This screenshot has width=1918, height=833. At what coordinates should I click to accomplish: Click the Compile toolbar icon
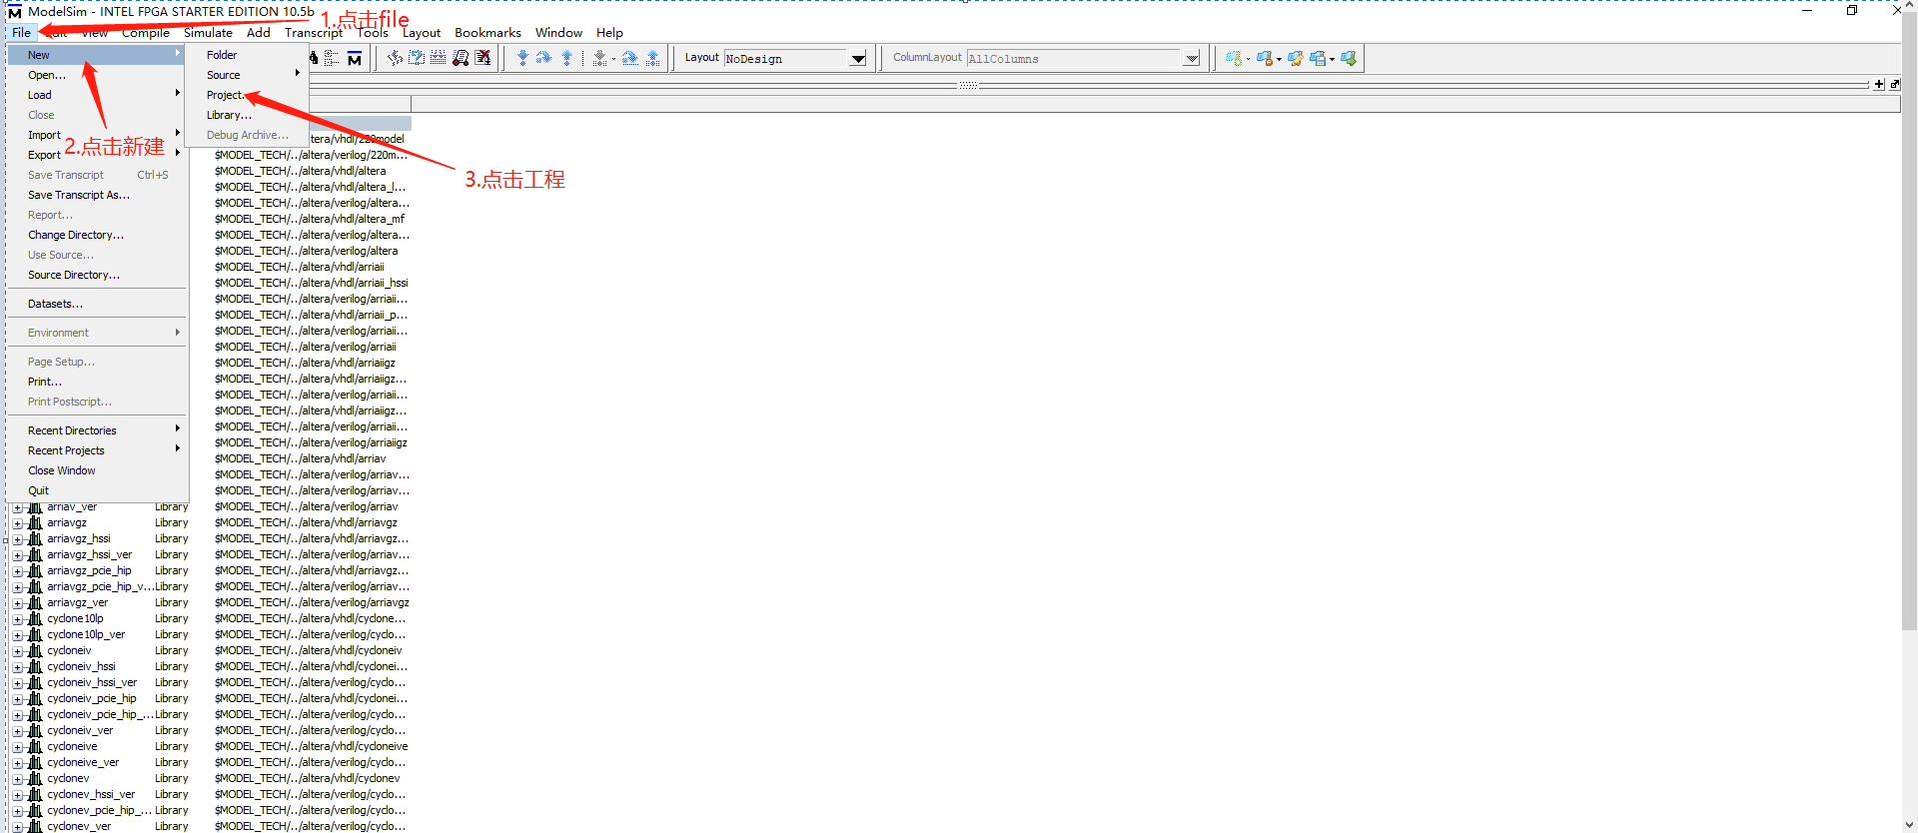(x=395, y=58)
